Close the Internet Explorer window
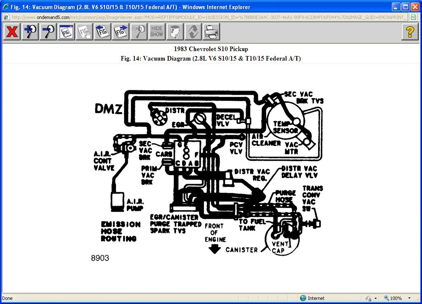Image resolution: width=422 pixels, height=304 pixels. point(415,7)
